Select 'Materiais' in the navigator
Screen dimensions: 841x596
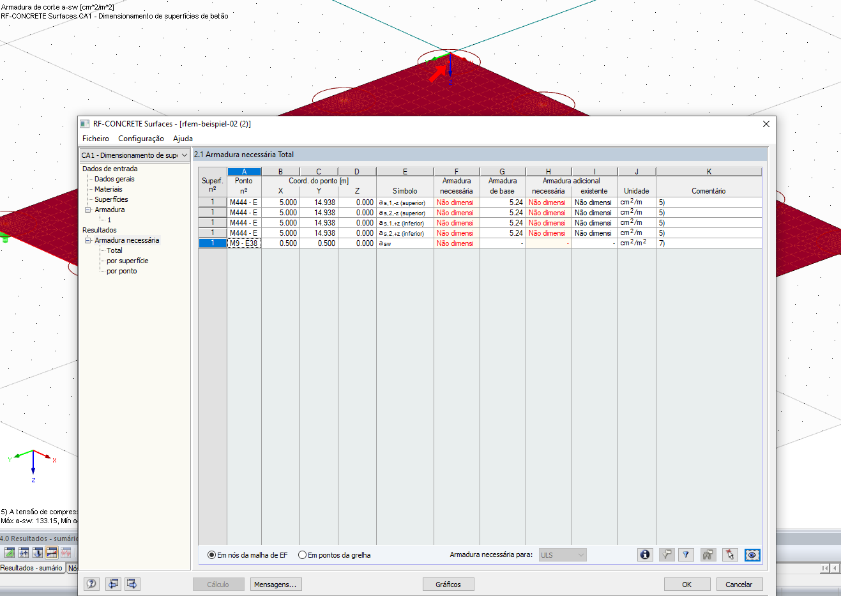pos(109,189)
